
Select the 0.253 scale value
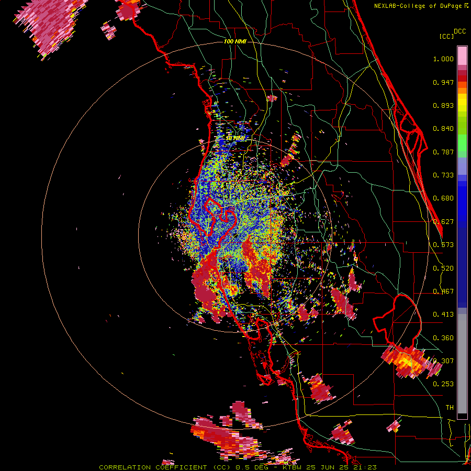pos(443,384)
